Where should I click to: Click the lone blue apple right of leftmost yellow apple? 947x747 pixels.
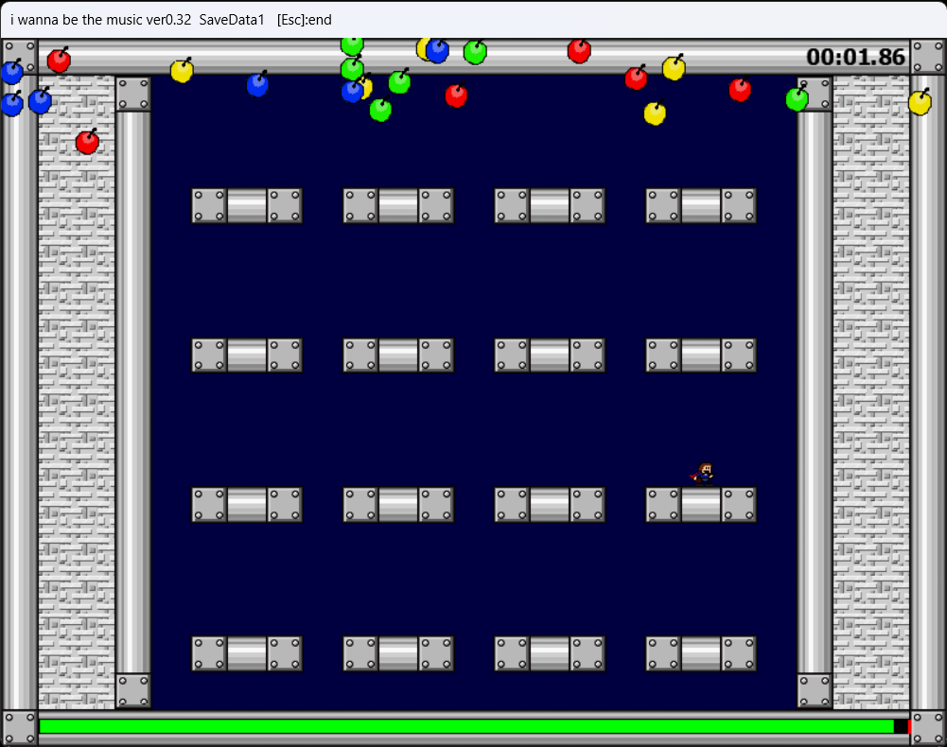[258, 84]
